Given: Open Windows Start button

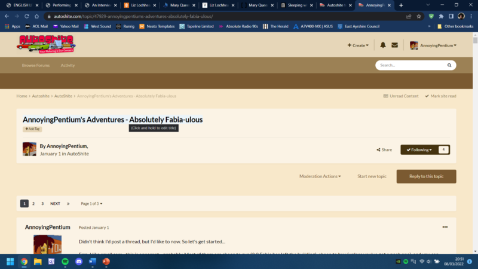Looking at the screenshot, I should (x=10, y=262).
